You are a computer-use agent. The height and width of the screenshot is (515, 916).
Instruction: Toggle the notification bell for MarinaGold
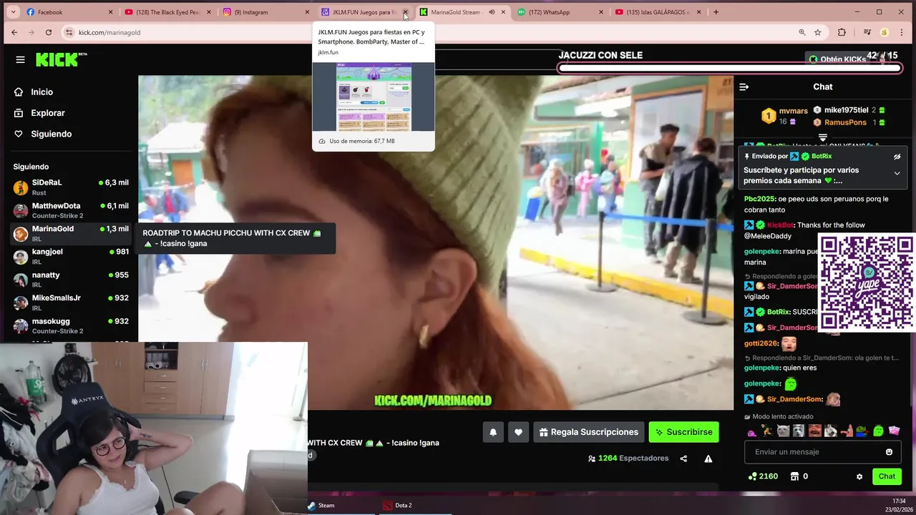(493, 432)
